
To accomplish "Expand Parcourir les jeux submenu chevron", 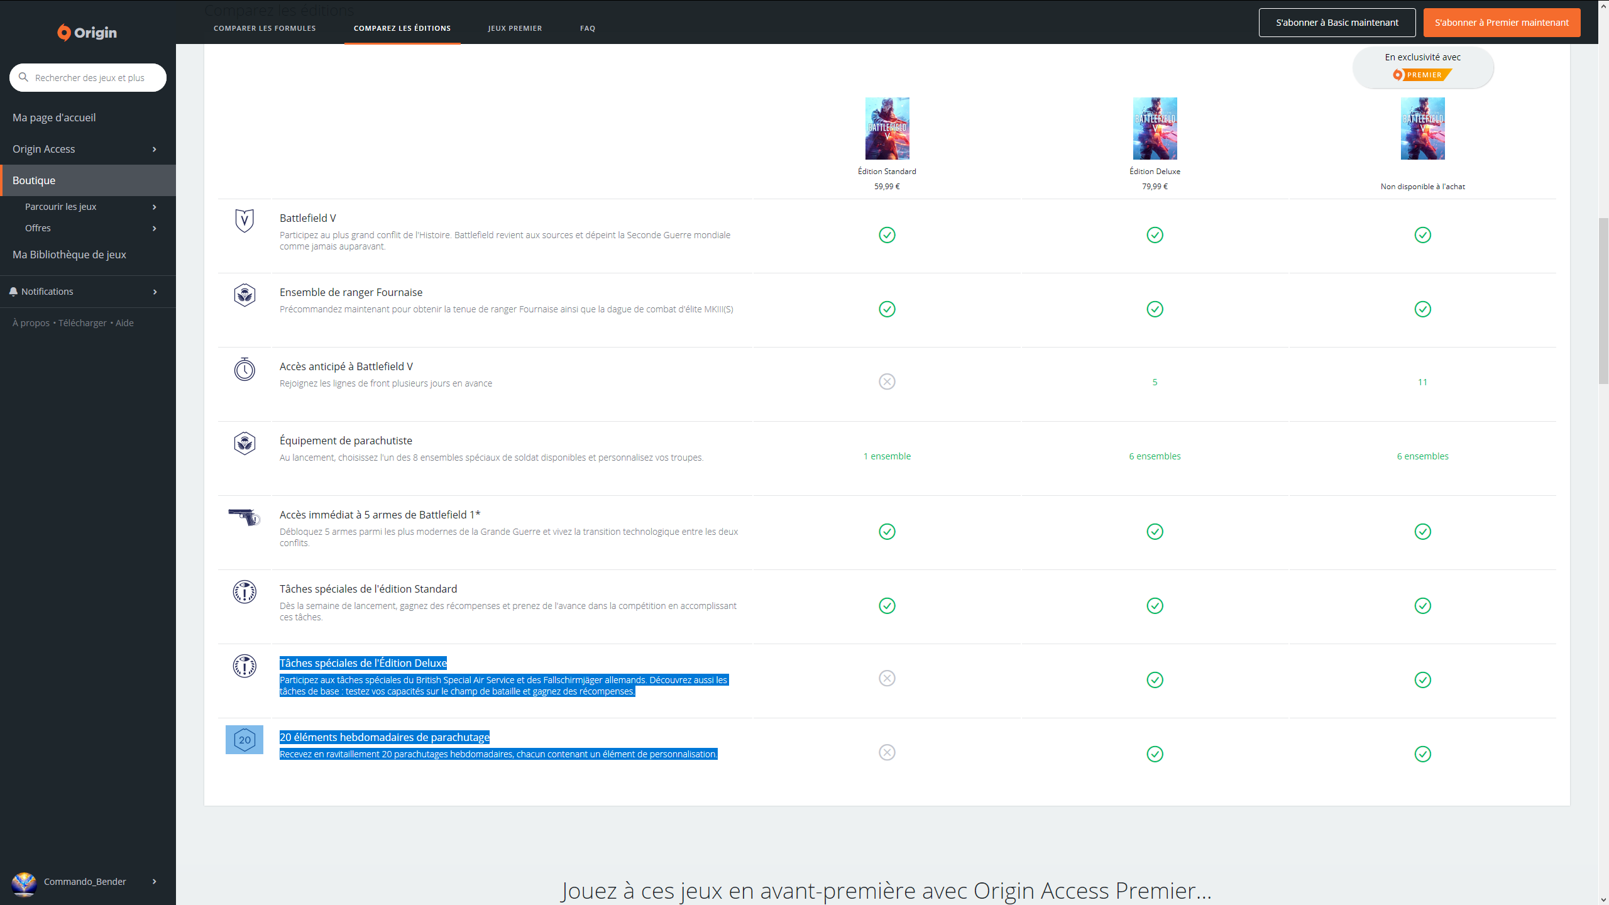I will (155, 207).
